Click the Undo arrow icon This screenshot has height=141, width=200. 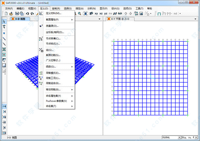pos(27,13)
